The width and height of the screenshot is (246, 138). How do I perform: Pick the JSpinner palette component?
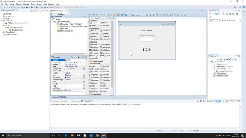coord(93,83)
